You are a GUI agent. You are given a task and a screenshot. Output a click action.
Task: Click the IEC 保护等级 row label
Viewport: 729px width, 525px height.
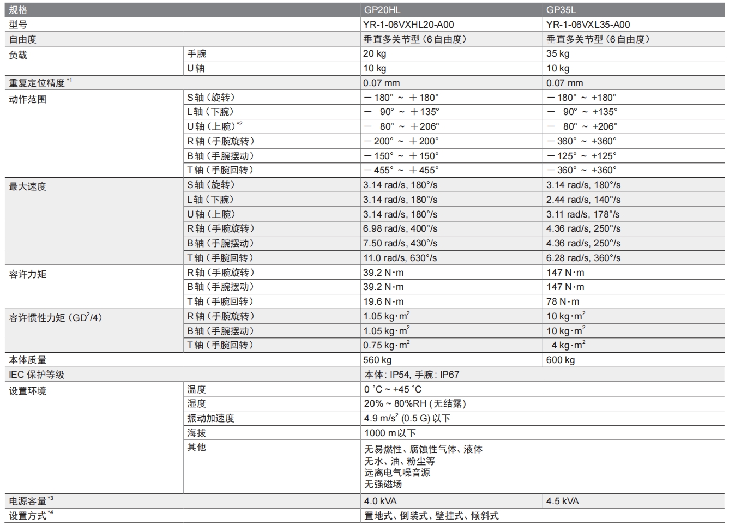[37, 375]
